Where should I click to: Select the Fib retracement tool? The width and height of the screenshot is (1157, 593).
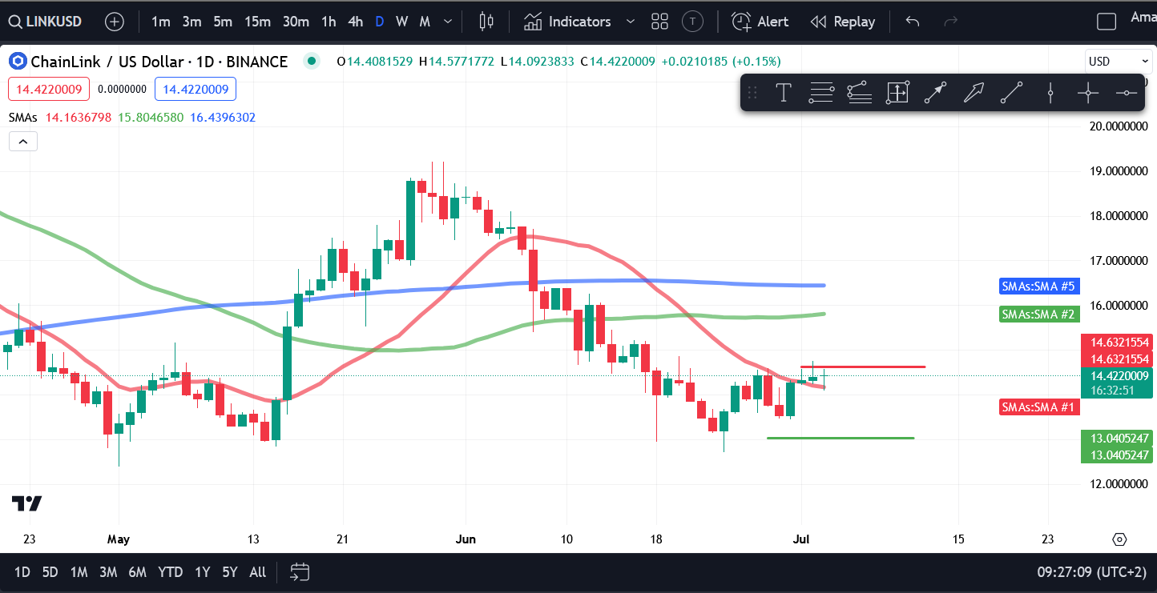859,93
